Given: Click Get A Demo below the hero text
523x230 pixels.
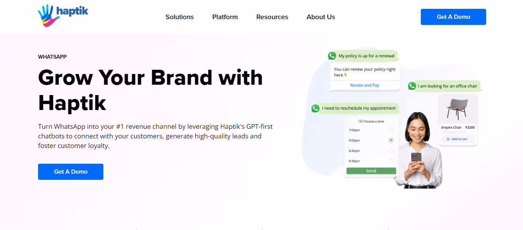Looking at the screenshot, I should pyautogui.click(x=71, y=172).
